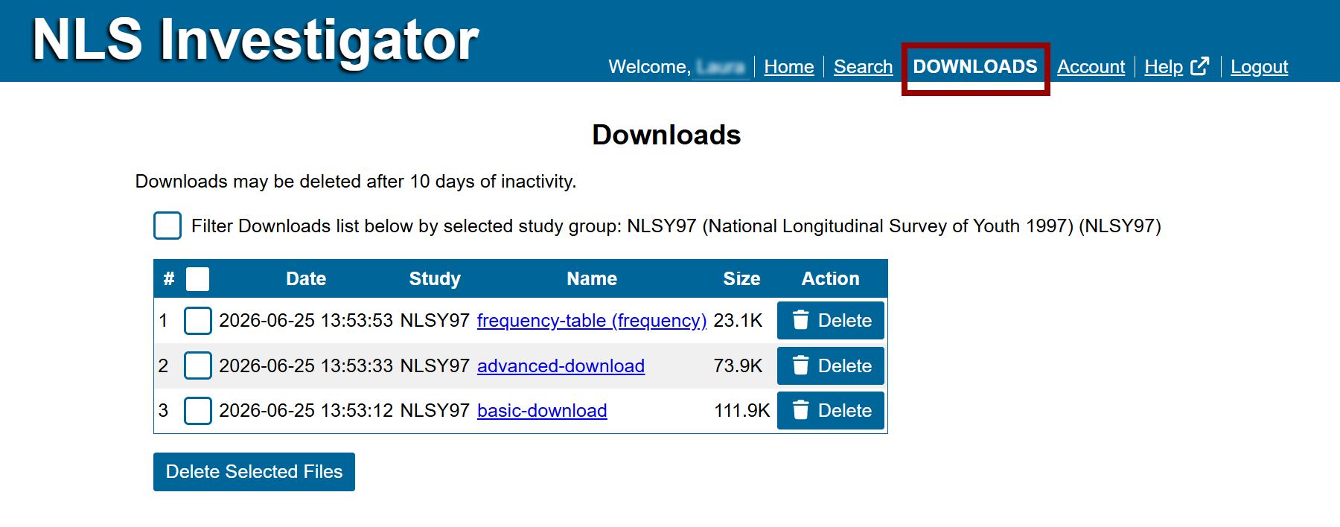Toggle the select-all checkbox in table header
The height and width of the screenshot is (527, 1340).
197,279
